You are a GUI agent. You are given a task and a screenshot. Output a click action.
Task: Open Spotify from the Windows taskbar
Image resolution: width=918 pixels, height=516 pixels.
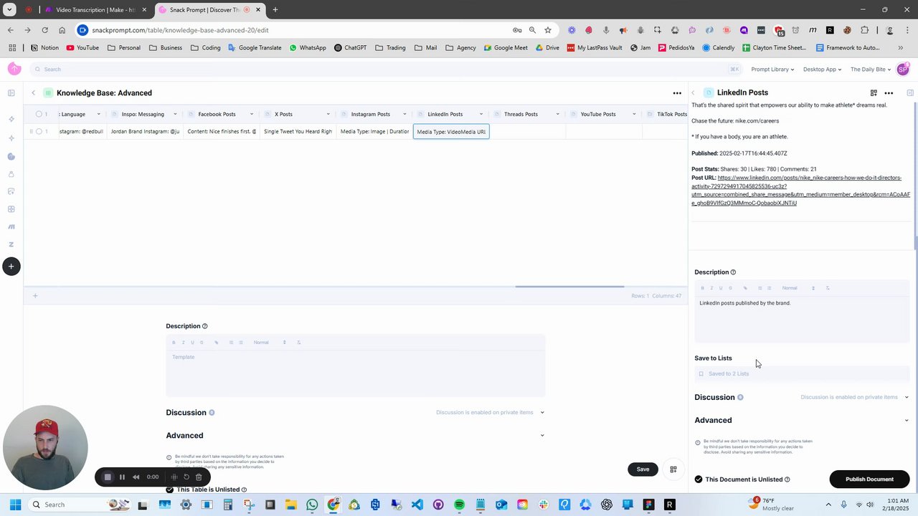(x=459, y=505)
